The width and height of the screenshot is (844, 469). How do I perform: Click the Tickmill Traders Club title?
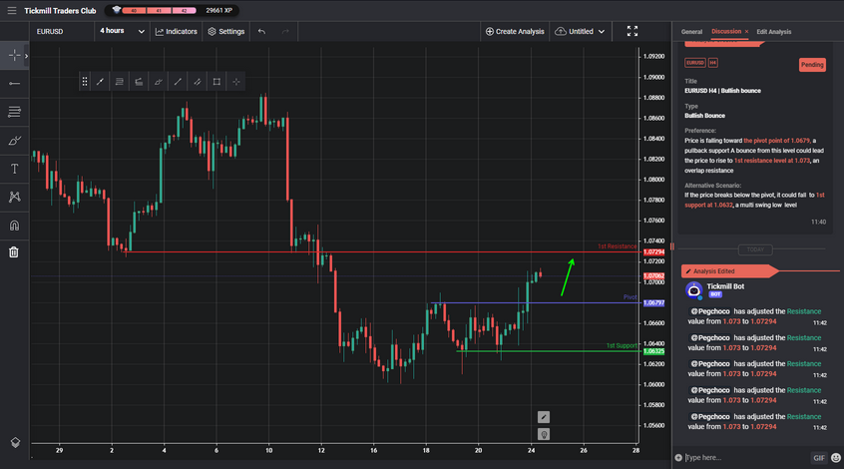(60, 11)
